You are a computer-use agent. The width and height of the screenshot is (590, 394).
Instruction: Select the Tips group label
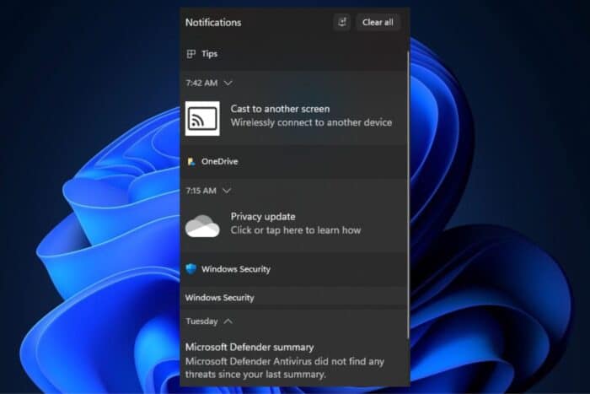209,54
